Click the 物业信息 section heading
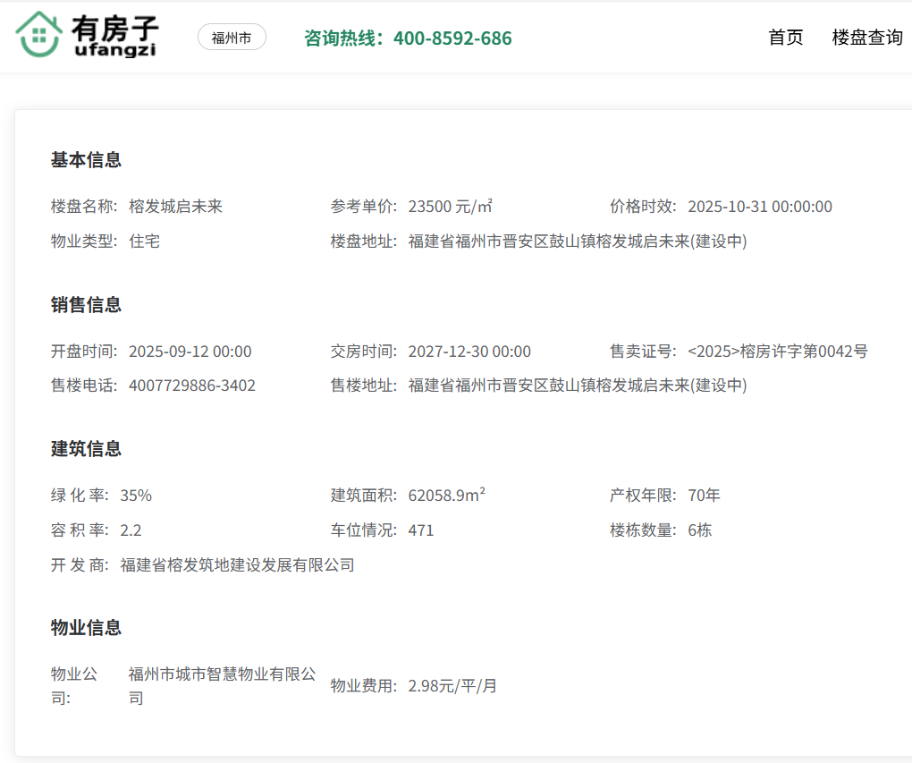Screen dimensions: 912x763 86,628
